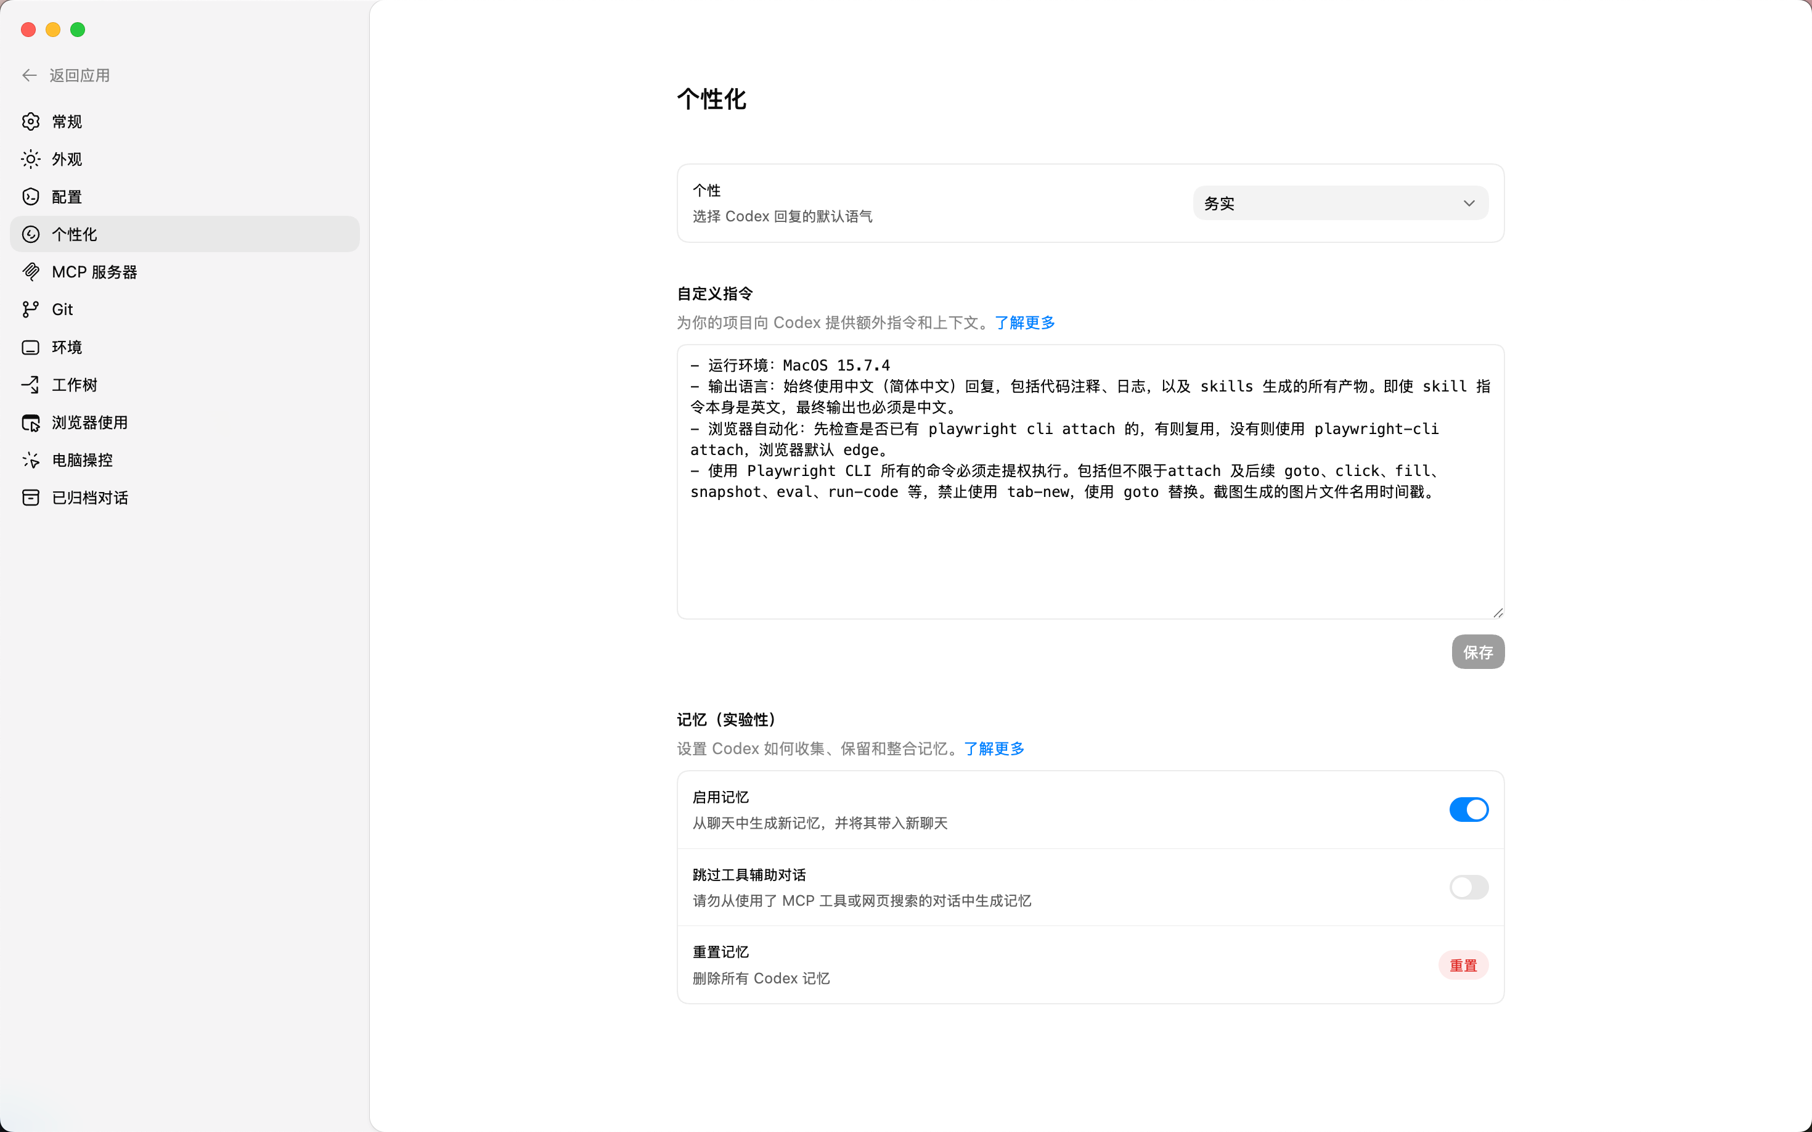Disable the 启用记忆 toggle
Screen dimensions: 1812x1132
tap(1467, 810)
